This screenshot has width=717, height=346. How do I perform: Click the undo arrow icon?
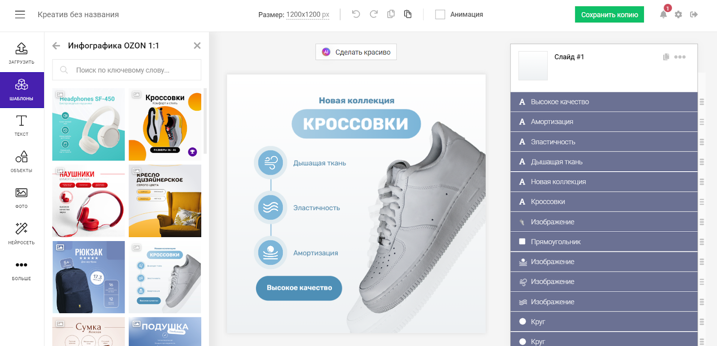pyautogui.click(x=356, y=14)
